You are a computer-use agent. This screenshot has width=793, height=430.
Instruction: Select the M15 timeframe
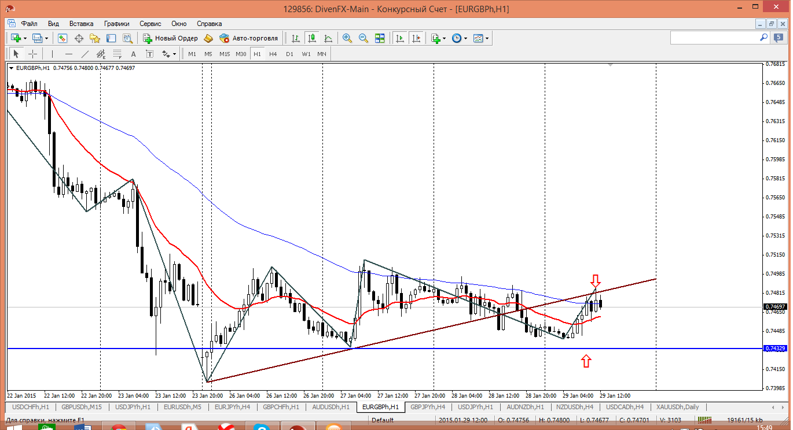[x=225, y=54]
